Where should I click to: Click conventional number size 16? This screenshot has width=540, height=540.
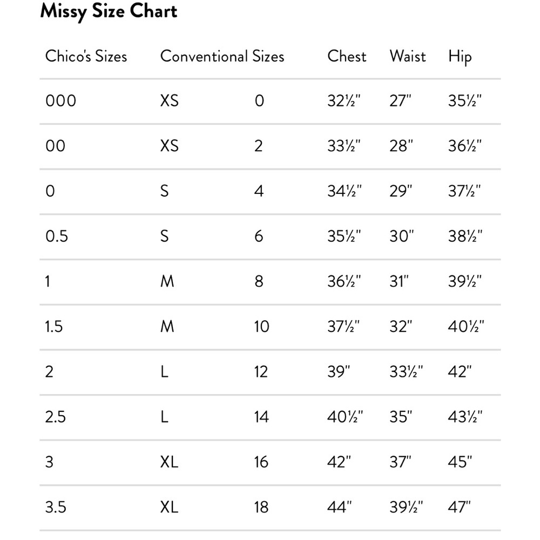[x=261, y=462]
